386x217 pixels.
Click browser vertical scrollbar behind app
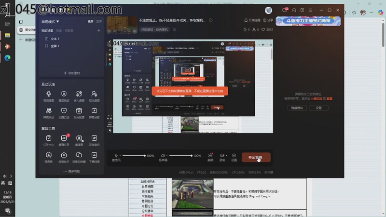tap(383, 34)
